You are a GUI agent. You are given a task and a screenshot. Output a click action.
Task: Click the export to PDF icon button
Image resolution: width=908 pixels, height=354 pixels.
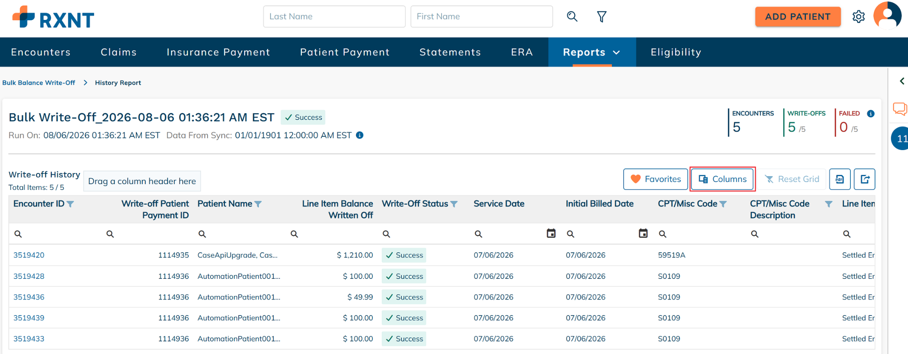pos(840,179)
